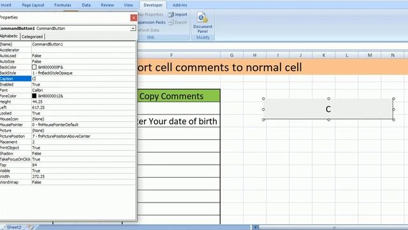Switch to the Sheet2 tab
The width and height of the screenshot is (408, 230).
pyautogui.click(x=14, y=227)
